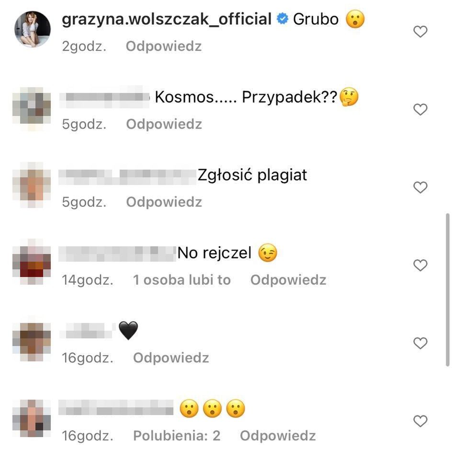Reply to the "Grubo" comment via Odpowiedz
The width and height of the screenshot is (453, 462).
(164, 46)
